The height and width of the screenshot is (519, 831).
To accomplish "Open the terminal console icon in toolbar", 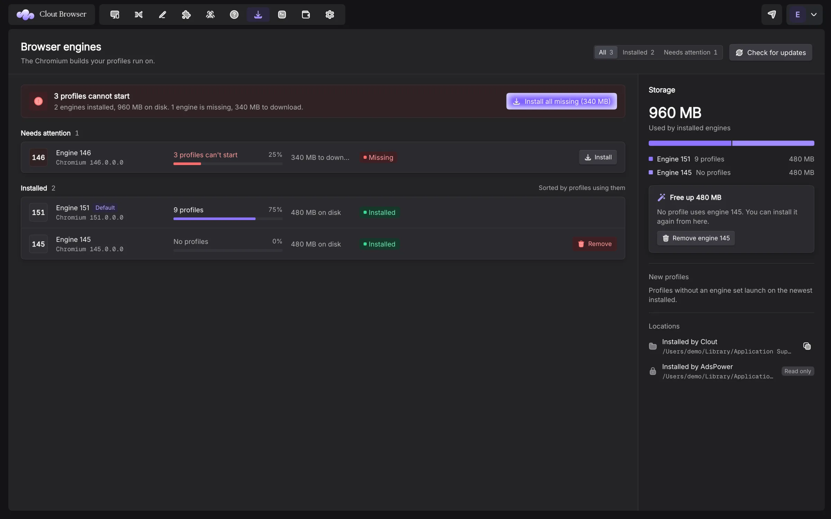I will [282, 15].
